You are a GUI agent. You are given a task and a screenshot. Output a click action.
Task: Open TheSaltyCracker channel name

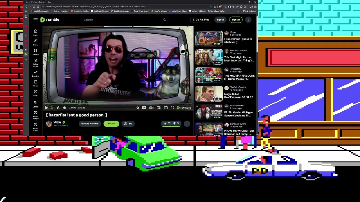coord(238,87)
